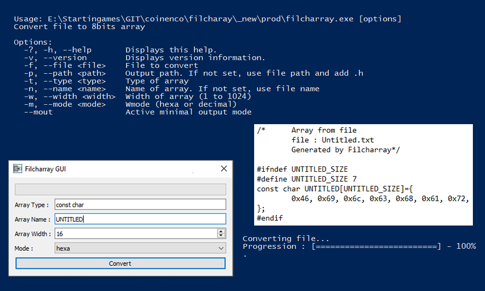
Task: Click the 'const char UNTITLED[UNTITLED_SIZE]={' line
Action: pos(335,189)
